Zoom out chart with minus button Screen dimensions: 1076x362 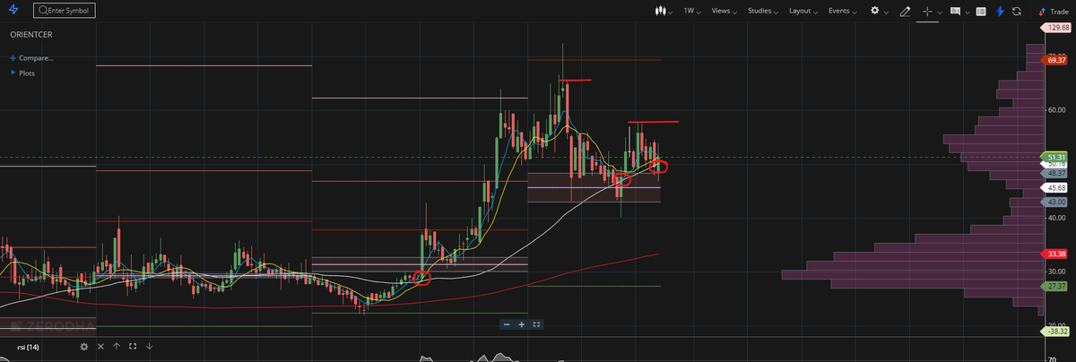pos(507,323)
